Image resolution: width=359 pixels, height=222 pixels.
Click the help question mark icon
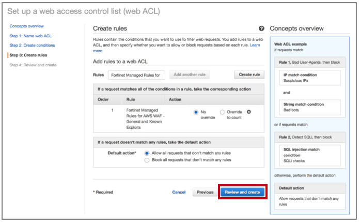[261, 29]
